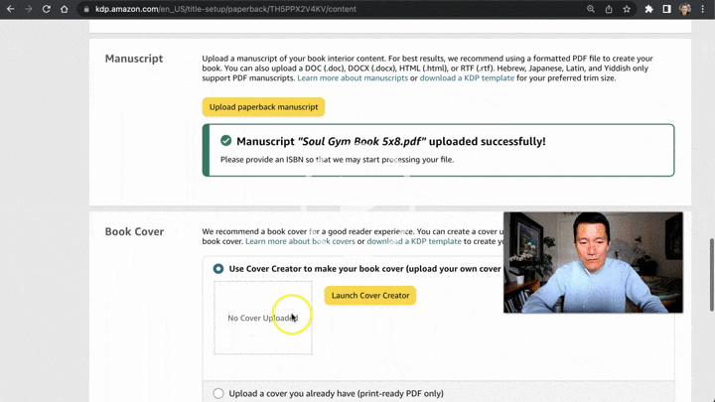This screenshot has height=402, width=715.
Task: Click the presenter webcam video overlay
Action: (593, 262)
